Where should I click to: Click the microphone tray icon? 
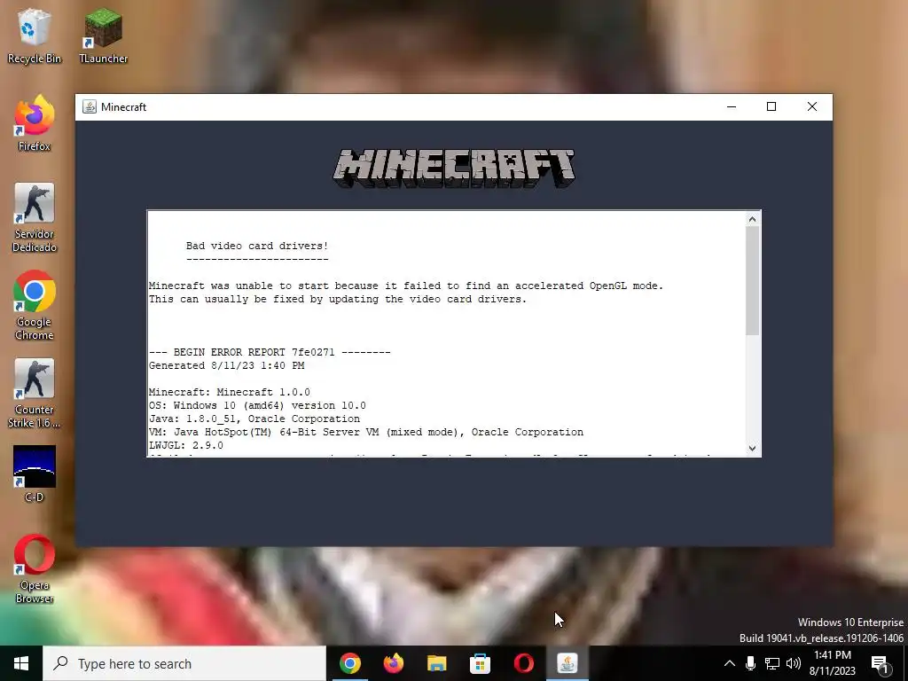[x=750, y=663]
